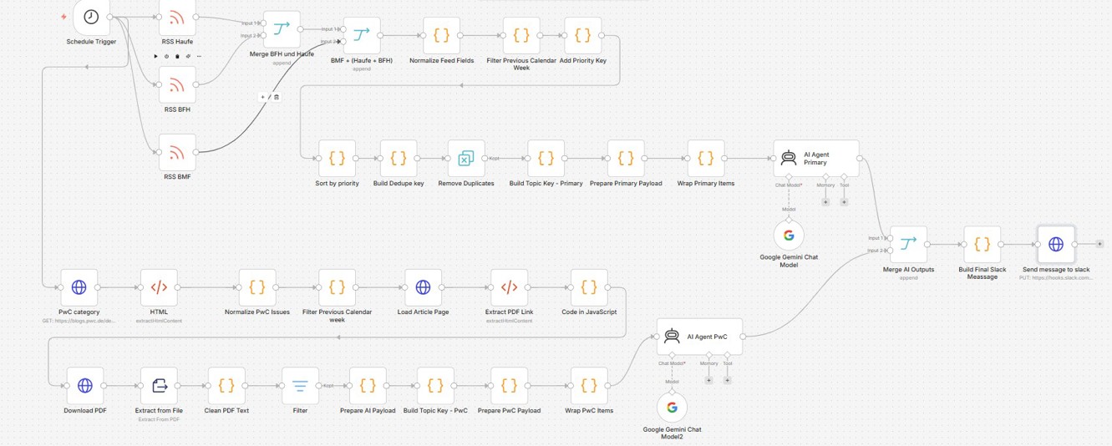The width and height of the screenshot is (1112, 446).
Task: Select the RSS BMF feed node
Action: click(x=177, y=152)
